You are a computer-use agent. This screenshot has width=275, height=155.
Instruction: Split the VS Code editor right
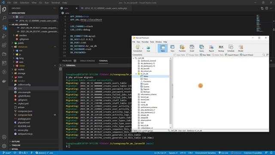[266, 8]
